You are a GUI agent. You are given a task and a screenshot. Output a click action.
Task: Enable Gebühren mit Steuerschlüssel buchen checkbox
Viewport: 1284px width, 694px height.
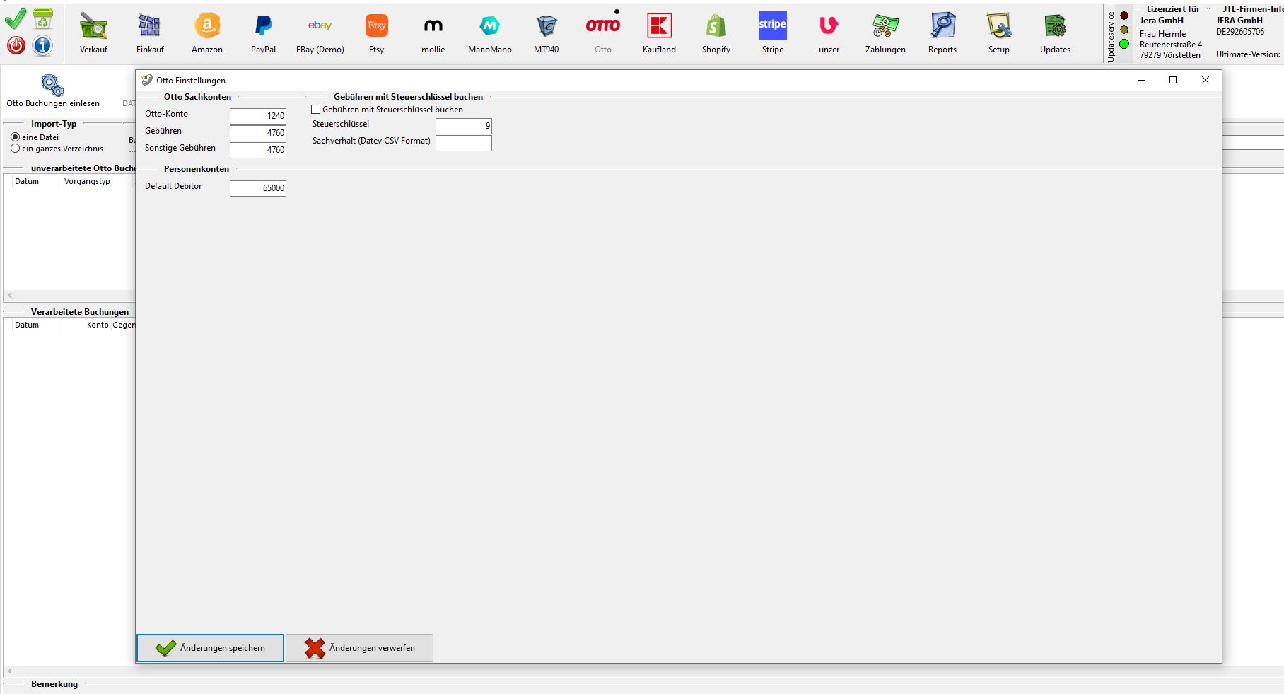pos(316,110)
